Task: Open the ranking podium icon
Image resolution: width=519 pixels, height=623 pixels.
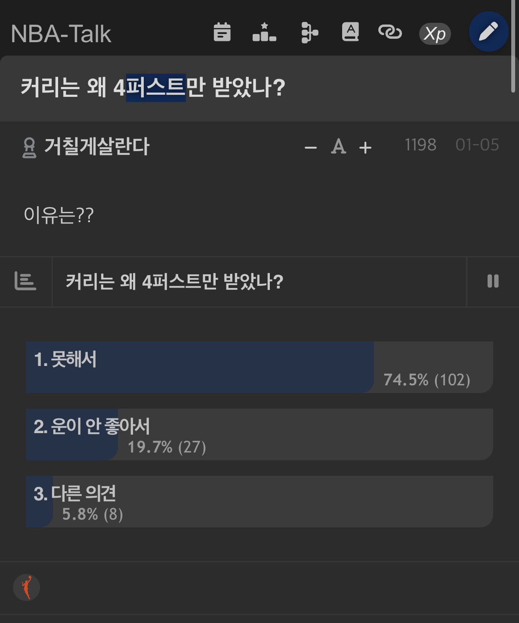Action: [264, 32]
